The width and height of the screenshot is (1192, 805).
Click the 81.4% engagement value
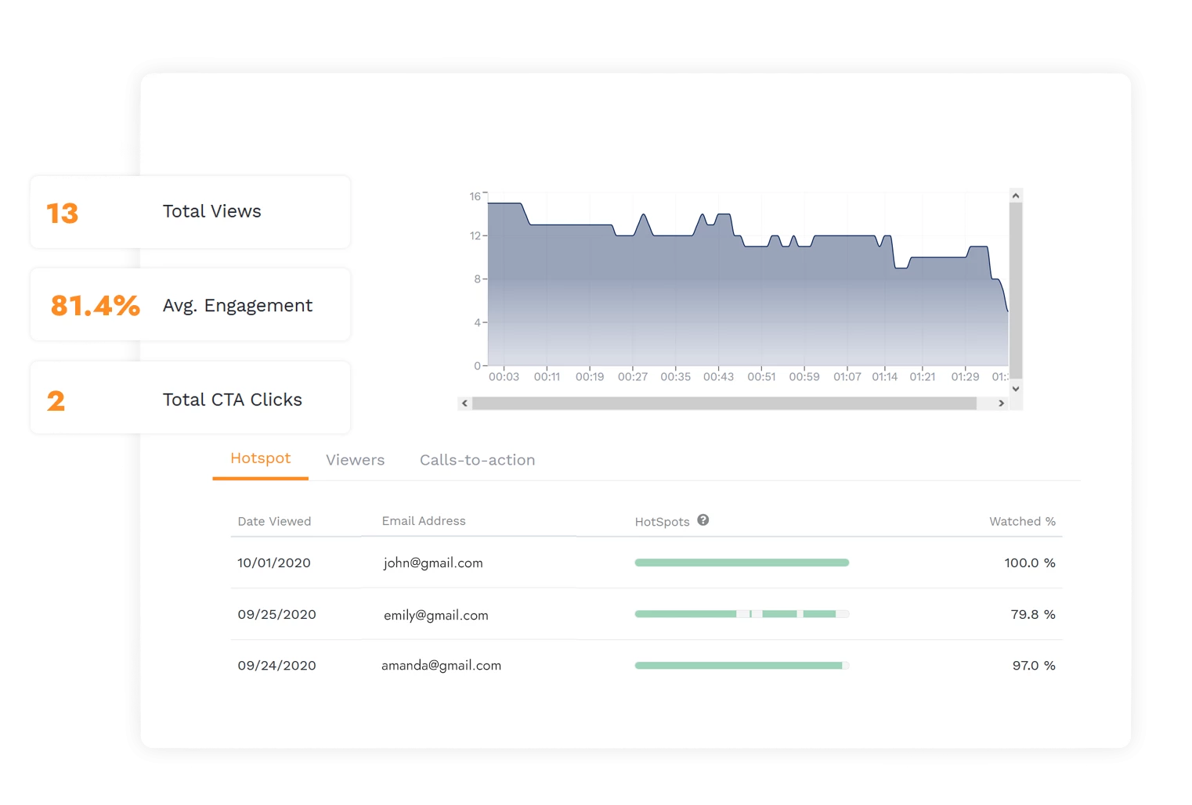click(x=96, y=305)
